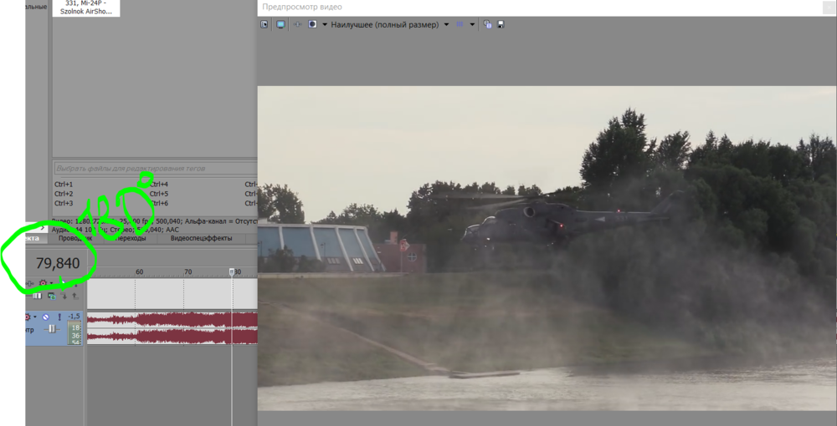837x426 pixels.
Task: Expand the audio track FX dropdown arrow
Action: click(x=35, y=317)
